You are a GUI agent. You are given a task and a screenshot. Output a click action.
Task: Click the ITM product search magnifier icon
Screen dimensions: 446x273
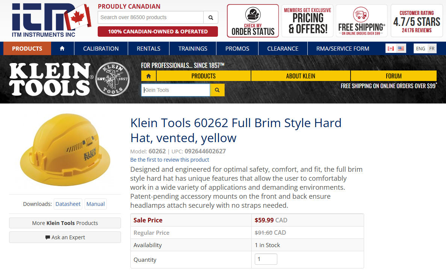click(x=211, y=17)
